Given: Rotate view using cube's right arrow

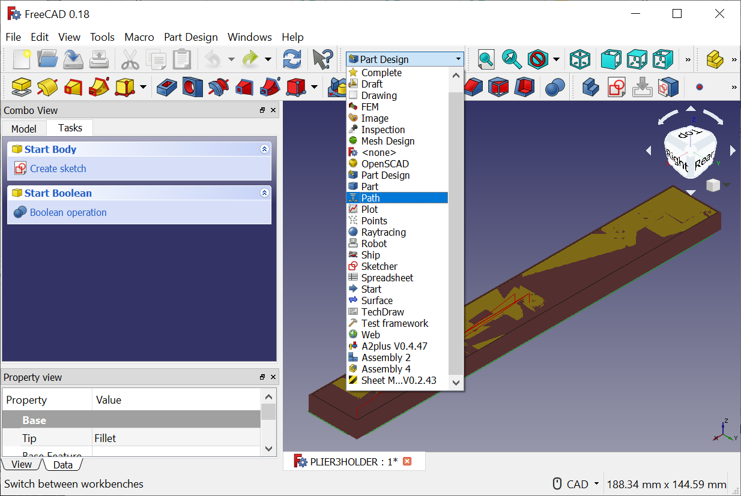Looking at the screenshot, I should [x=733, y=150].
